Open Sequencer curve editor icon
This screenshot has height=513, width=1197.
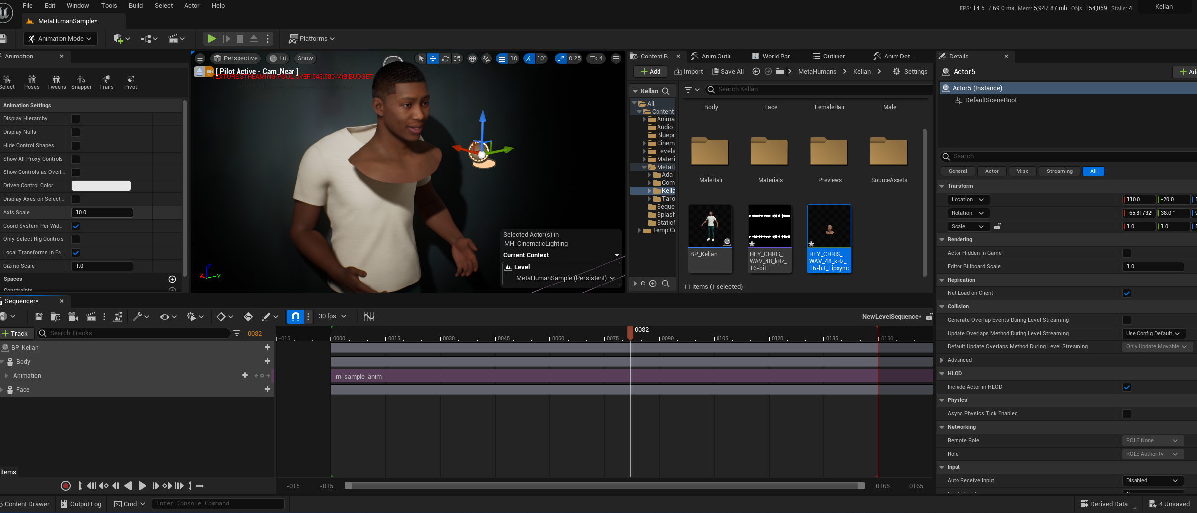[369, 316]
